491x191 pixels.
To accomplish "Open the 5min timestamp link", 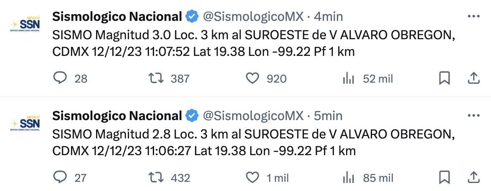I will click(x=328, y=116).
